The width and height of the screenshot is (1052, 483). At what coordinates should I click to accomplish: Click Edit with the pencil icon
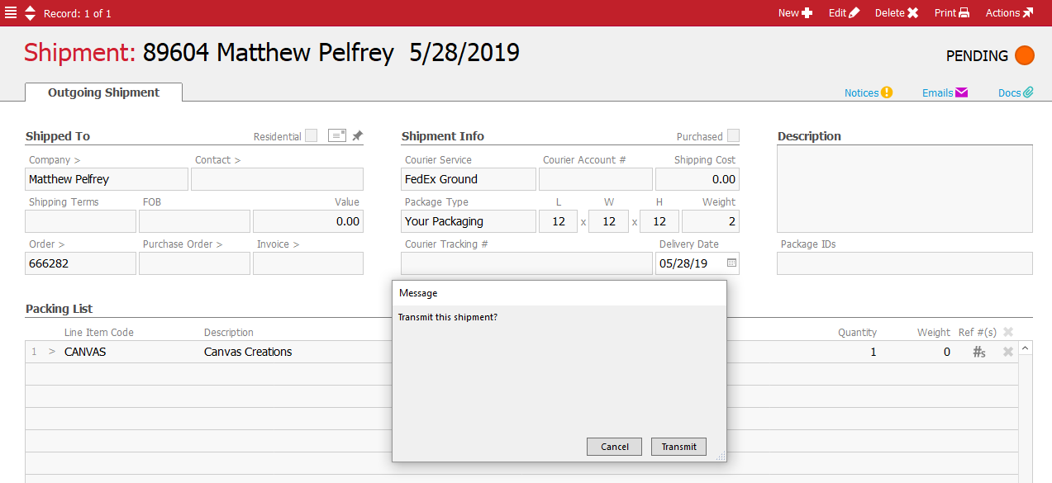[x=844, y=13]
